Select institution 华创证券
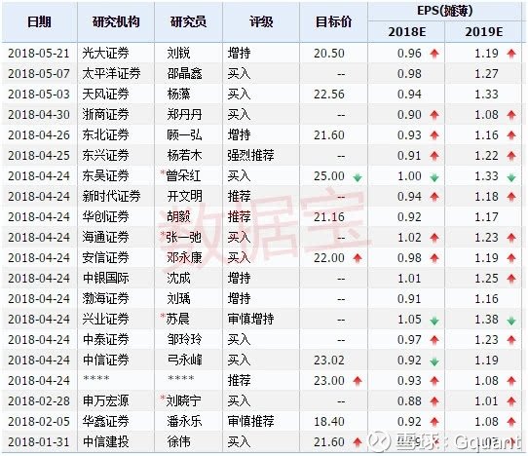 (x=106, y=217)
